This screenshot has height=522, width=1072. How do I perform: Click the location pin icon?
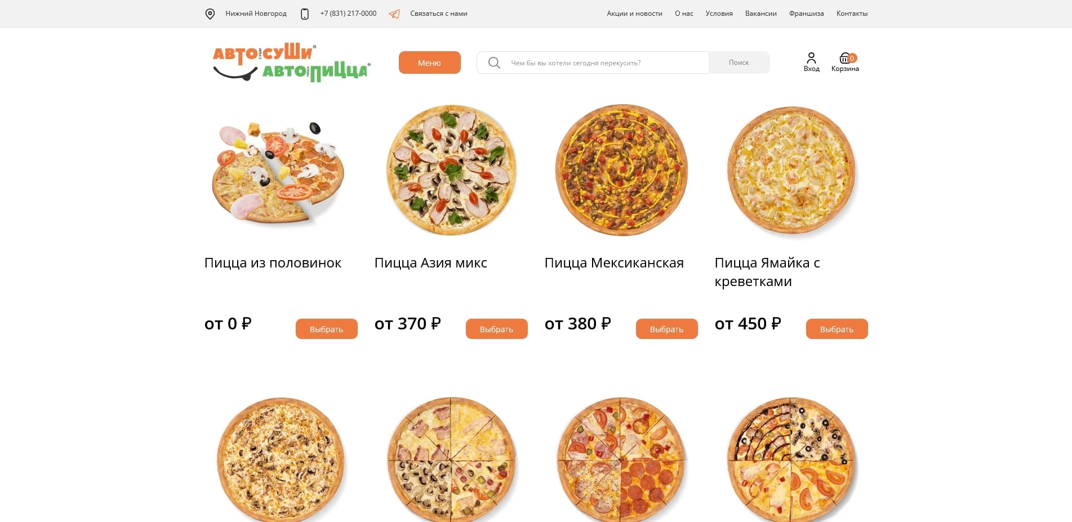210,14
